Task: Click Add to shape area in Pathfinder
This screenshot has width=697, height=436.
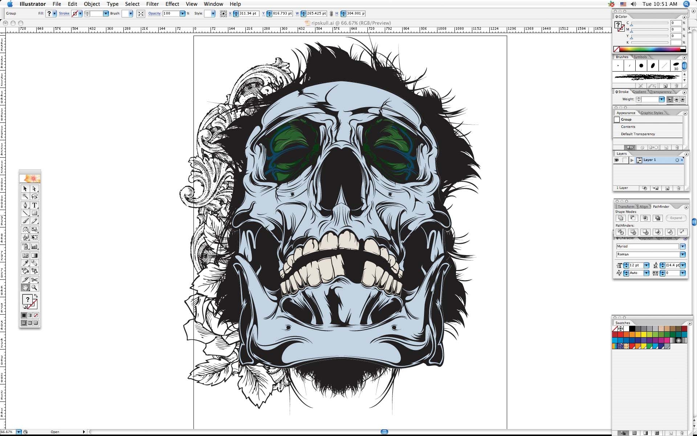Action: 620,218
